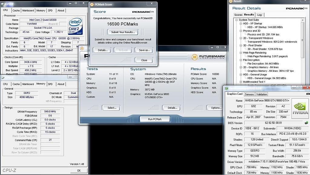This screenshot has width=310, height=175.
Task: Click the Result Details vertical scrollbar thumb
Action: pos(302,40)
